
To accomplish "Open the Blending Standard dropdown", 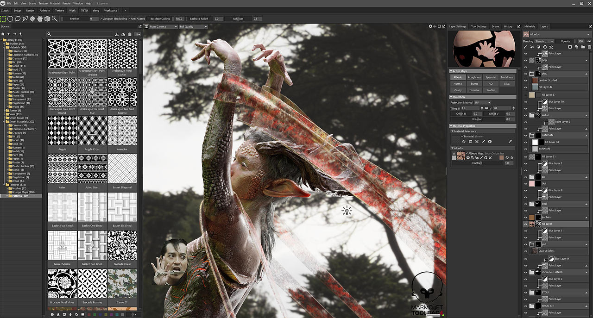I will click(544, 41).
